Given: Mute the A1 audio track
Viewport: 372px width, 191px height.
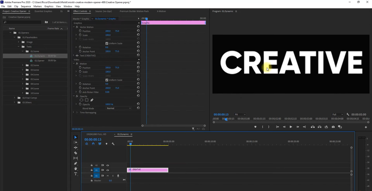Looking at the screenshot, I should (108, 176).
